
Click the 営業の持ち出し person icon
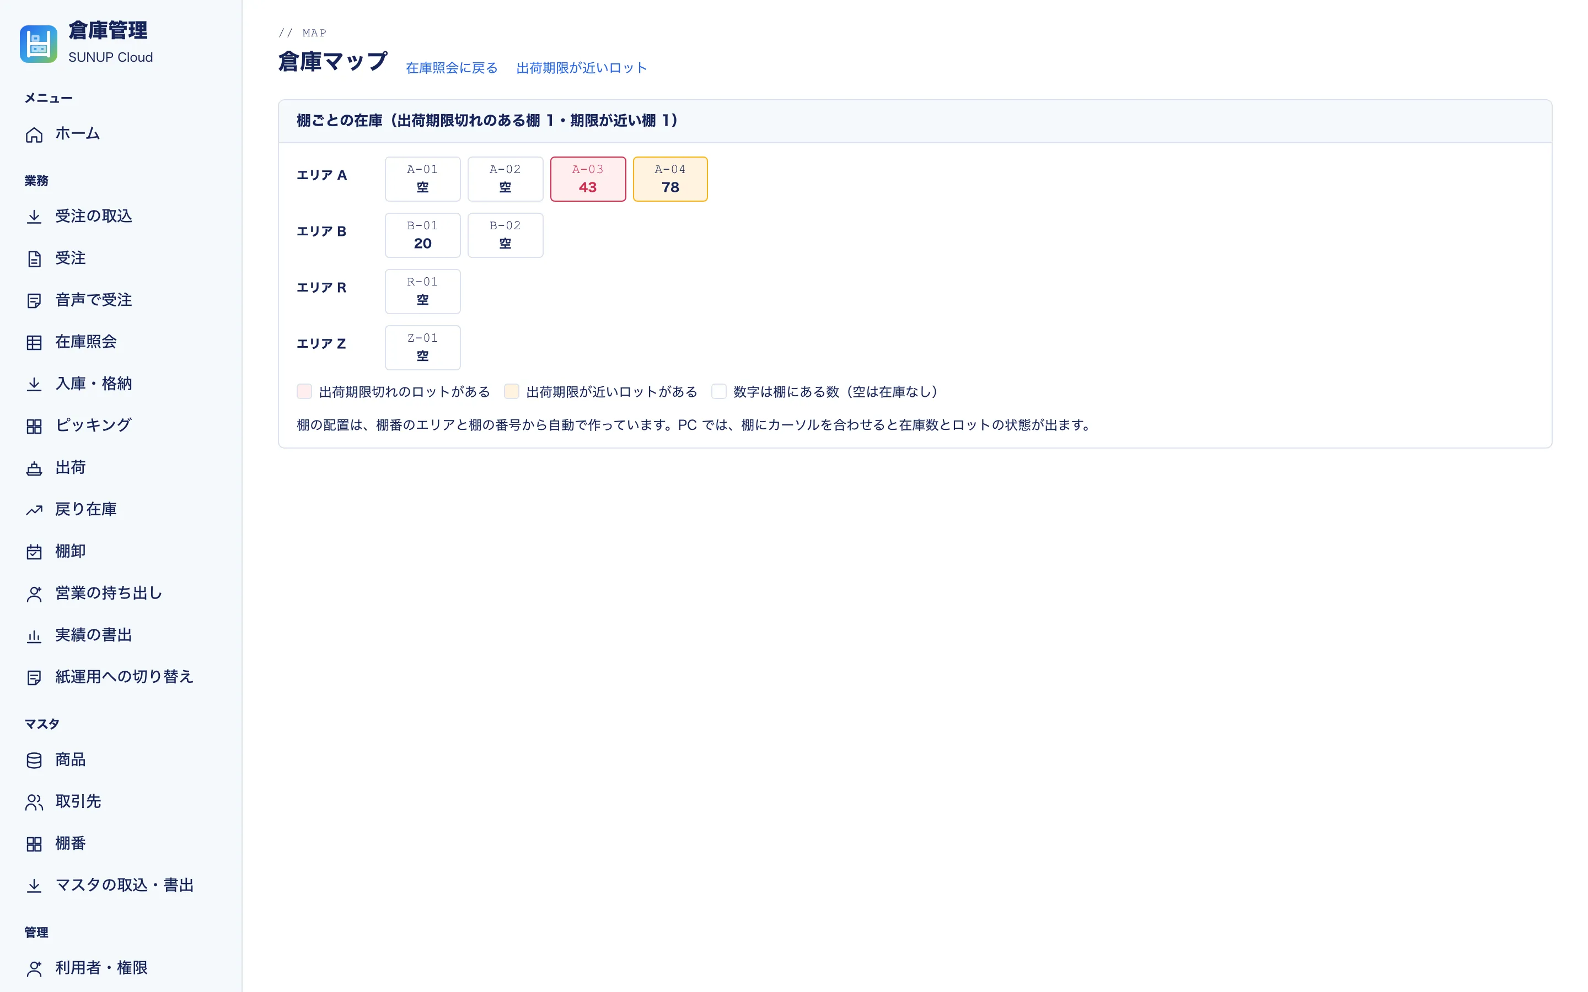pyautogui.click(x=34, y=594)
